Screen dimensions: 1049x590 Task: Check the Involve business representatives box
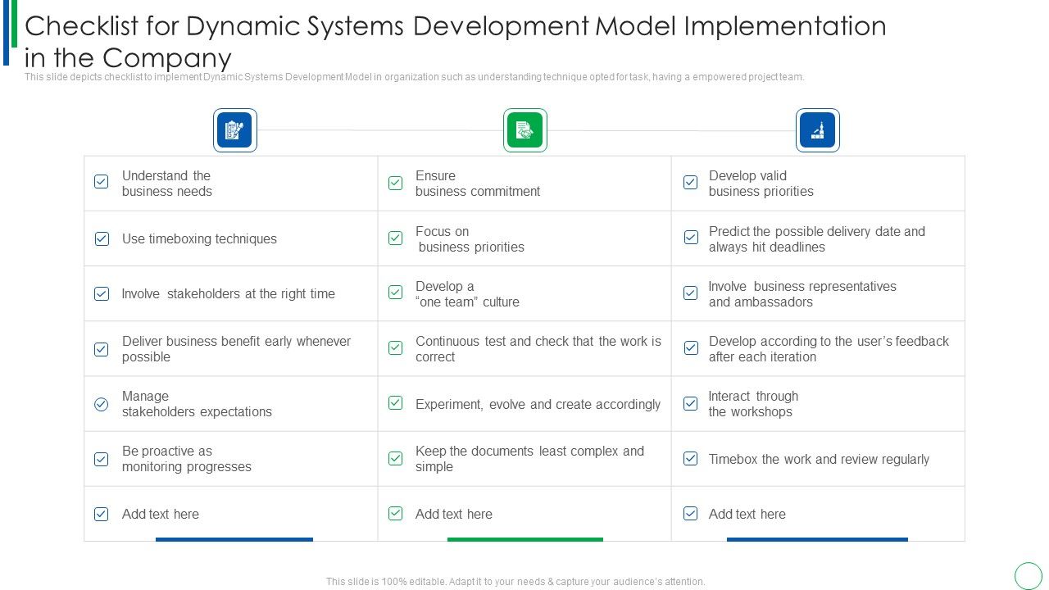pos(691,293)
